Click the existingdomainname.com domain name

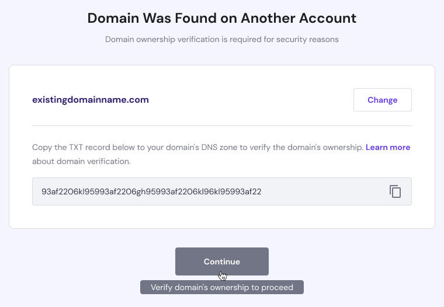tap(91, 100)
